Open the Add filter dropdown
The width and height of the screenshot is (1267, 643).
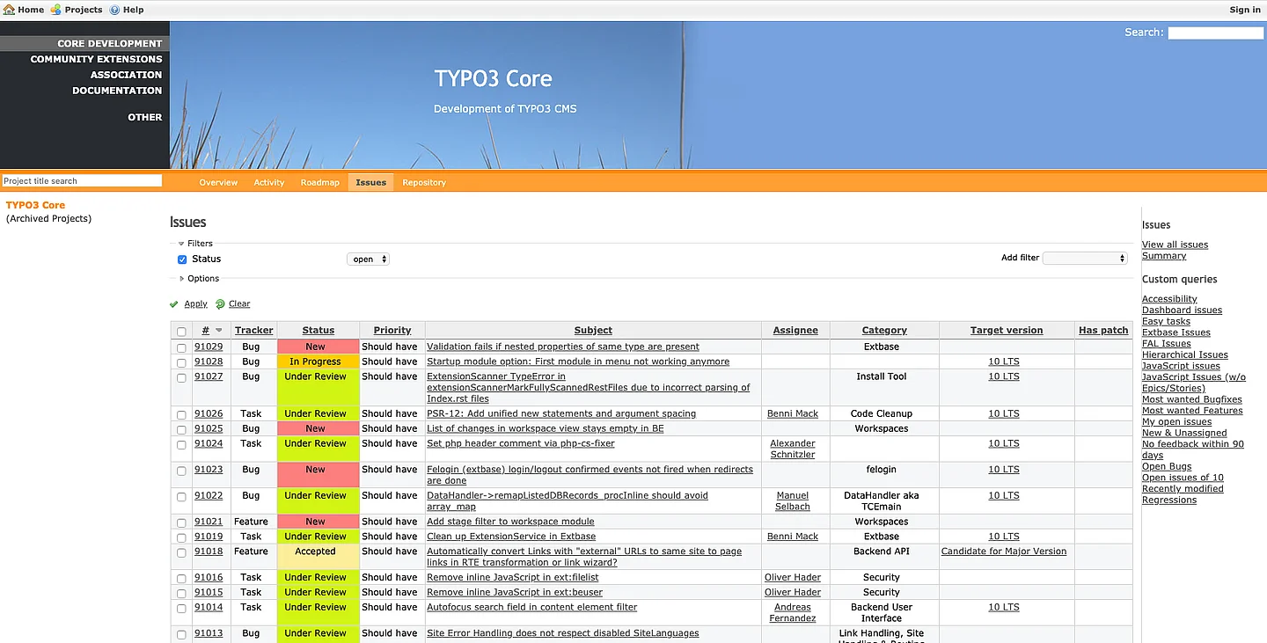click(x=1084, y=259)
